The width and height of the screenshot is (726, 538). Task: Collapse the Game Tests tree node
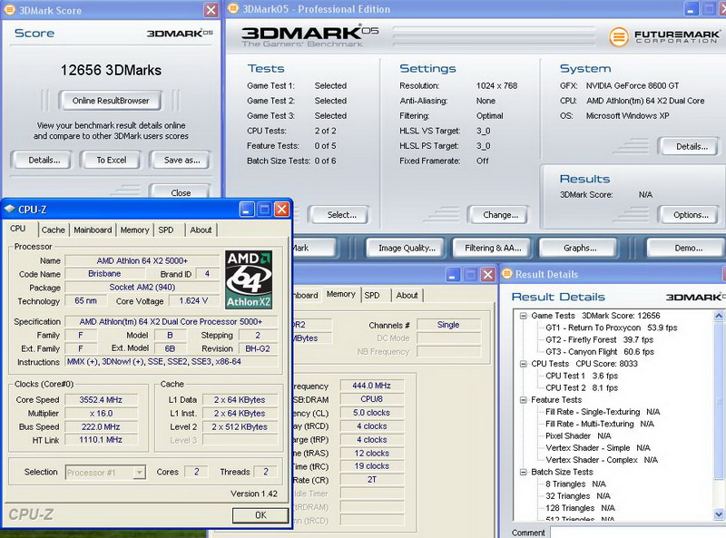click(524, 316)
